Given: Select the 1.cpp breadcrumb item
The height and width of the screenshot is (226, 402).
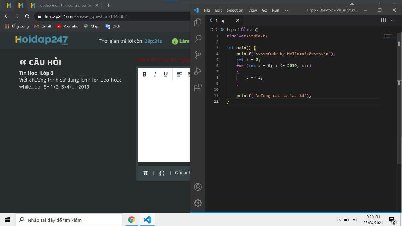Looking at the screenshot, I should click(x=228, y=29).
